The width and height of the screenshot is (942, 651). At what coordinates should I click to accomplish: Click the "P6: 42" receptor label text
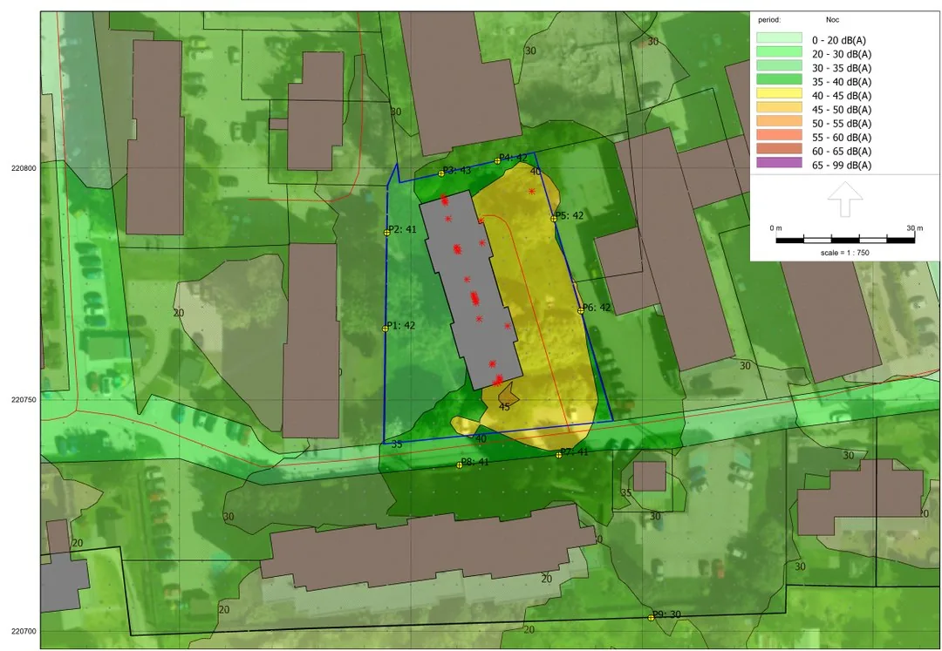[597, 308]
